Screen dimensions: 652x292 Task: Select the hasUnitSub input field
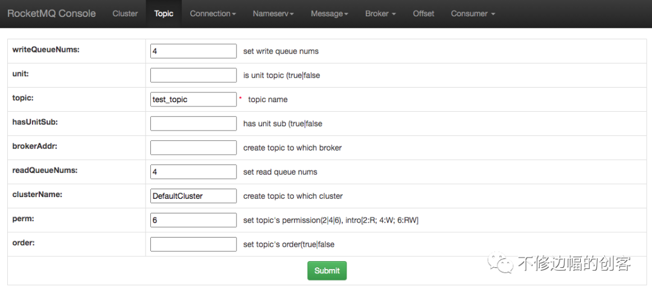point(193,124)
